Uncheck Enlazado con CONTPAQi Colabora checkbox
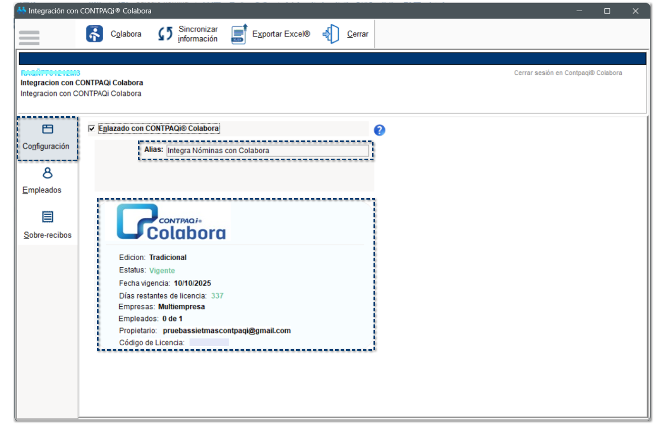 click(x=91, y=129)
